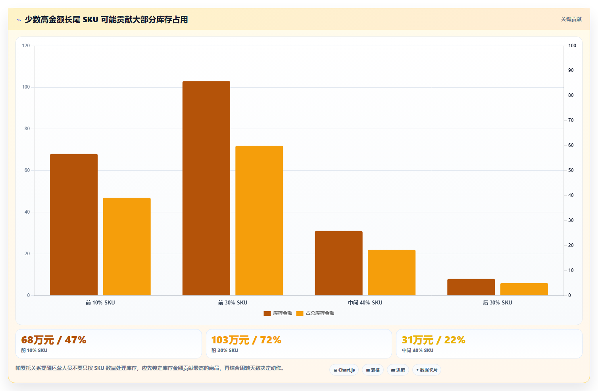Click the chart title 少数高金额长尾 SKU 可能贡献大部分库存占用
This screenshot has width=598, height=391.
(106, 19)
